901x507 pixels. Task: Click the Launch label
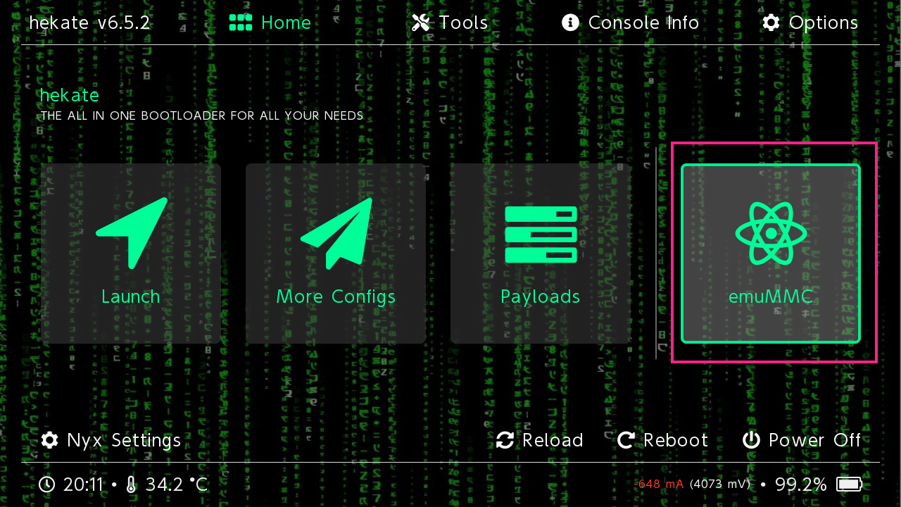(x=131, y=296)
